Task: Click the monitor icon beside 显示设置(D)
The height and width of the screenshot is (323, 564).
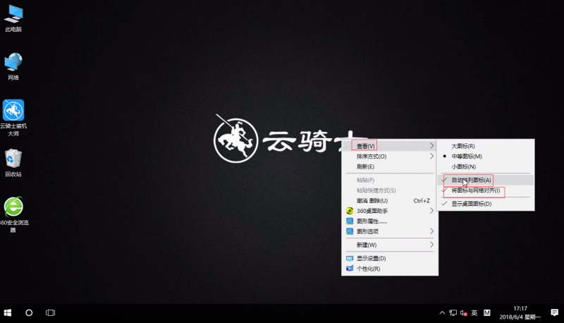Action: coord(349,258)
